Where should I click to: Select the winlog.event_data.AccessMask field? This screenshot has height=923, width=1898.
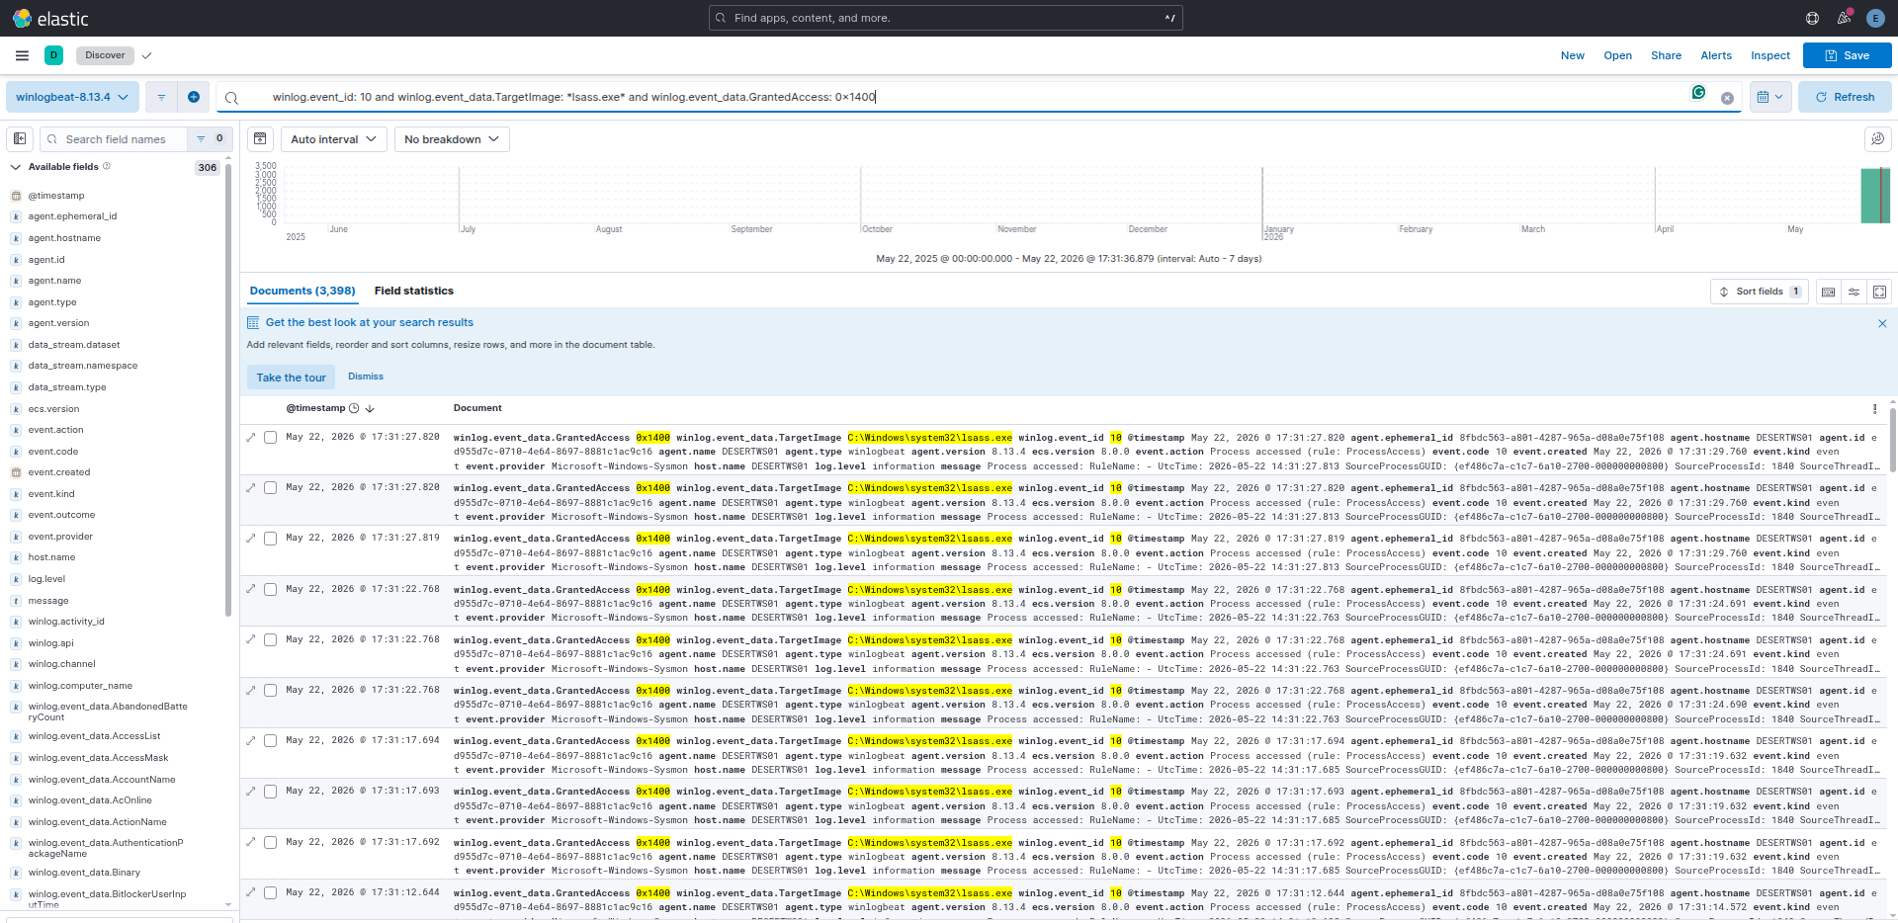pyautogui.click(x=98, y=758)
